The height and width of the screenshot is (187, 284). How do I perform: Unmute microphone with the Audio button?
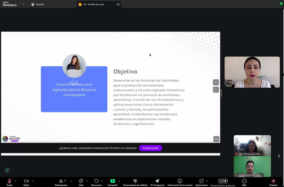[9, 181]
